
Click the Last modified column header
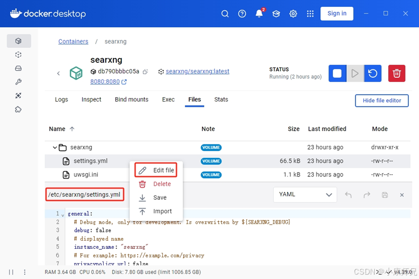click(x=327, y=129)
